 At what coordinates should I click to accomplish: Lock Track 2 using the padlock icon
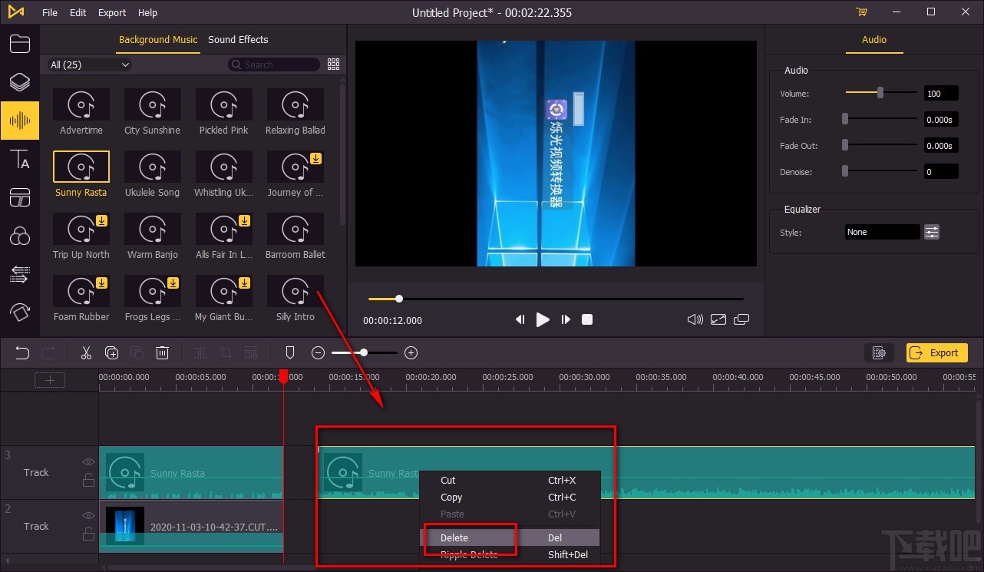[x=88, y=534]
